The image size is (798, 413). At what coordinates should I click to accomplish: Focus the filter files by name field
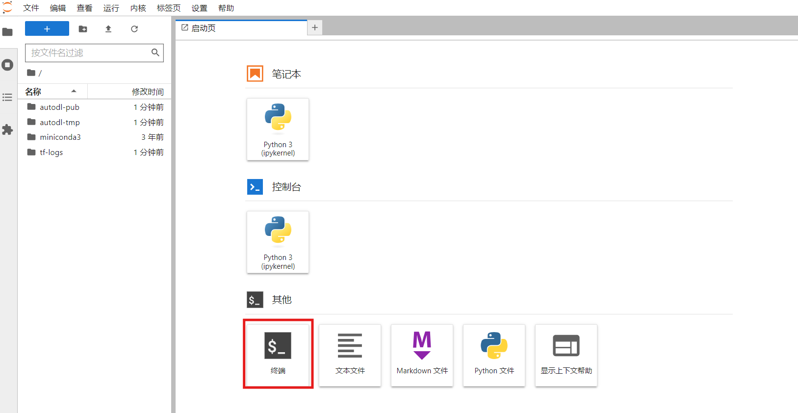coord(94,52)
